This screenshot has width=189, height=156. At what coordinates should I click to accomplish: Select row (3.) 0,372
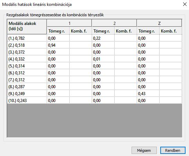coord(27,52)
